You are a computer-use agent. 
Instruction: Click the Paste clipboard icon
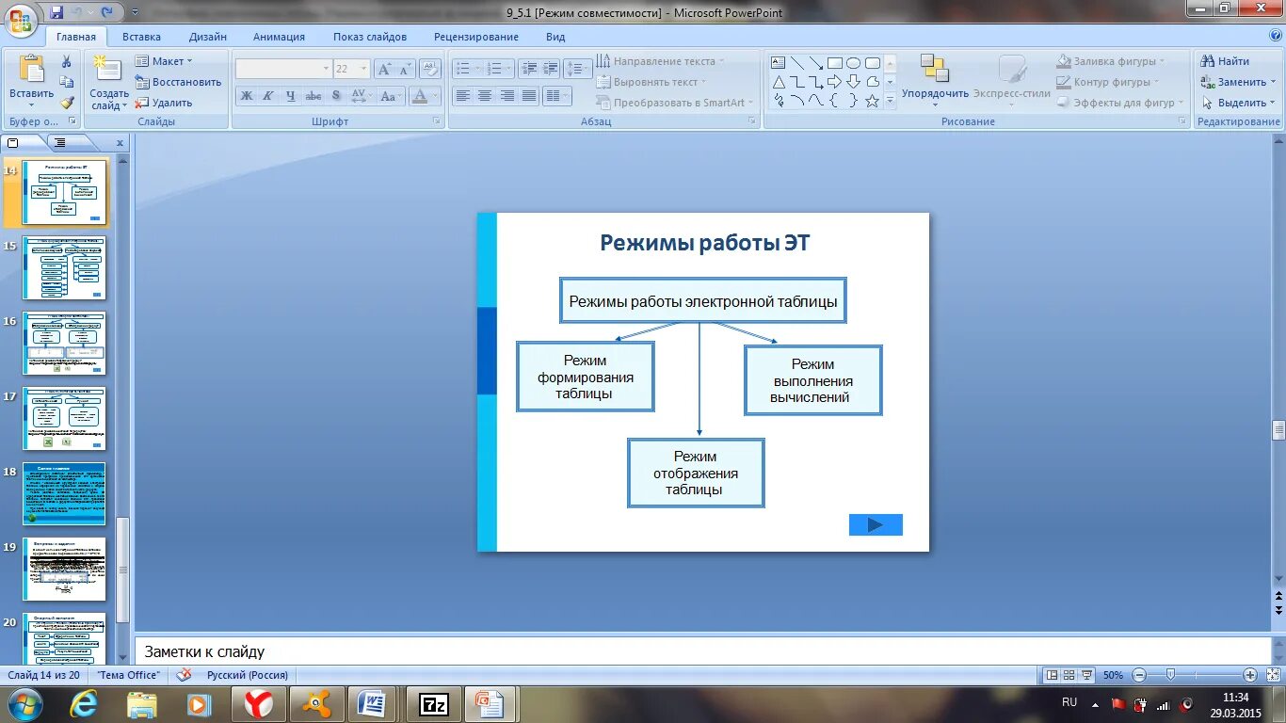32,70
